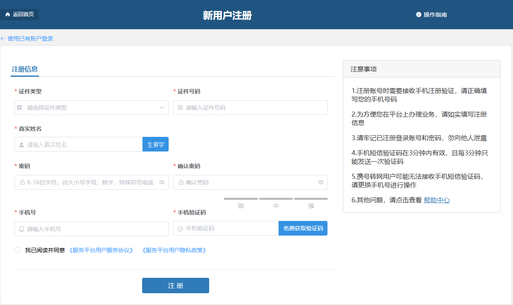The width and height of the screenshot is (513, 305).
Task: Select the 注册信息 tab
Action: 25,69
